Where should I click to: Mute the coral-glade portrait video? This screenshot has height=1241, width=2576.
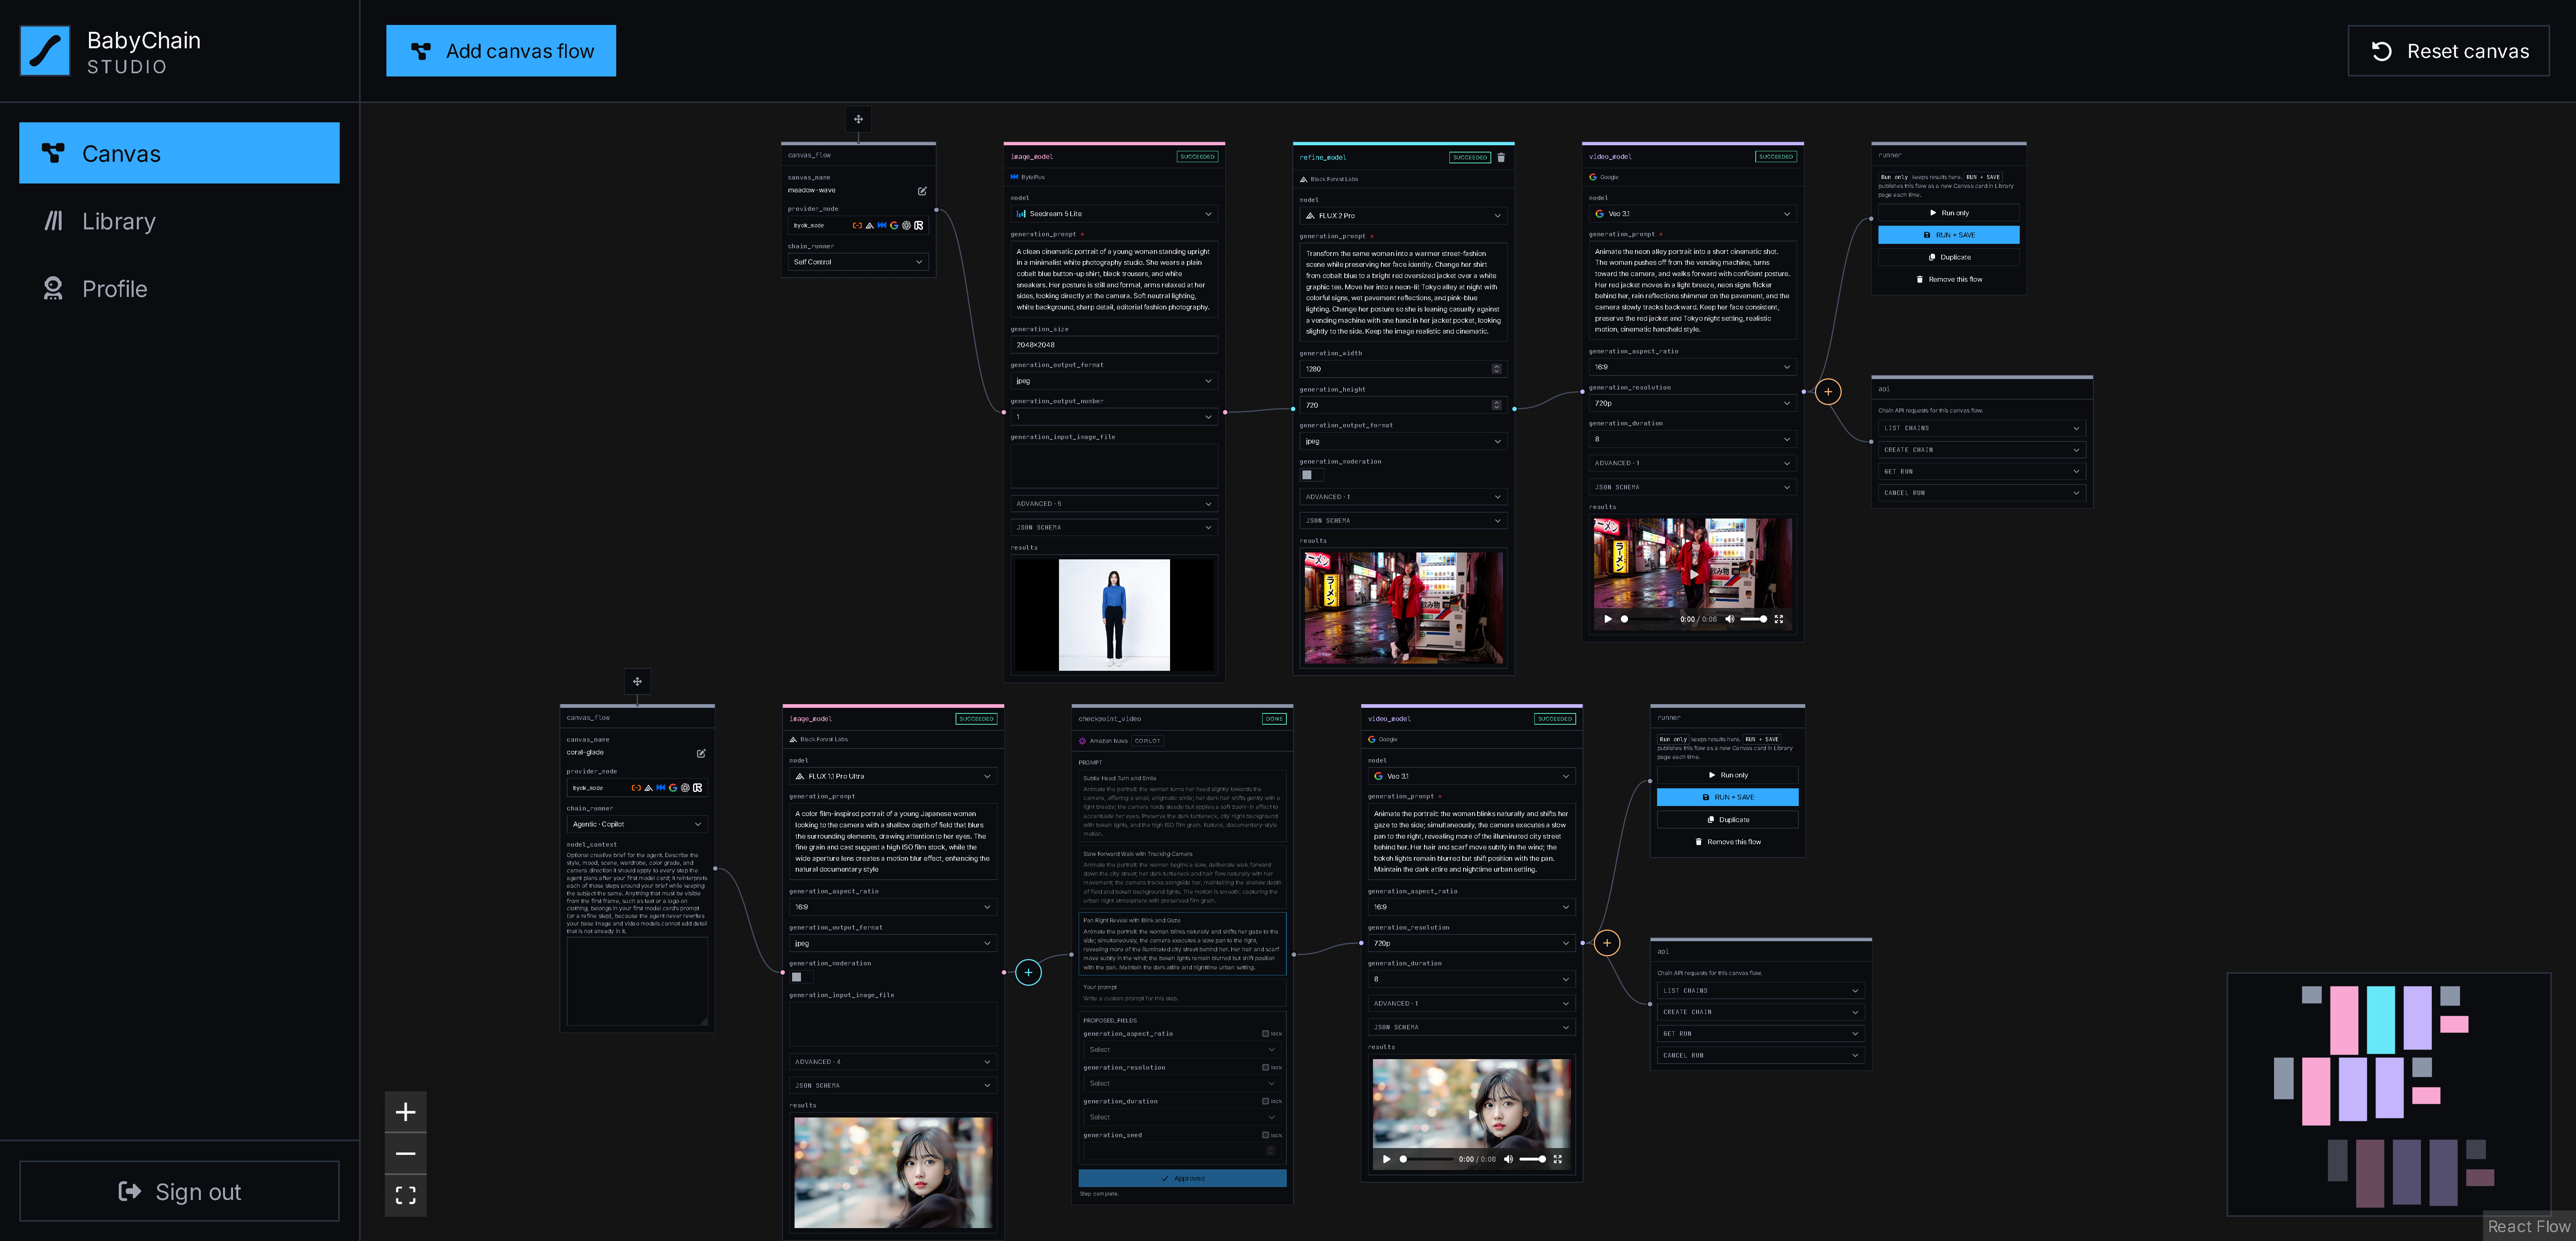pos(1509,1159)
